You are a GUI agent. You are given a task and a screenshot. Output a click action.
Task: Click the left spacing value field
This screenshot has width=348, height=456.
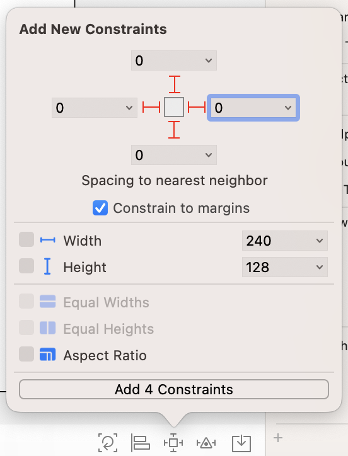tap(95, 108)
